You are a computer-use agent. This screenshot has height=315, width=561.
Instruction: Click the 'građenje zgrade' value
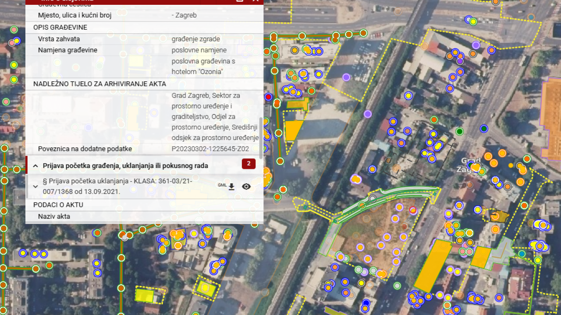point(196,39)
